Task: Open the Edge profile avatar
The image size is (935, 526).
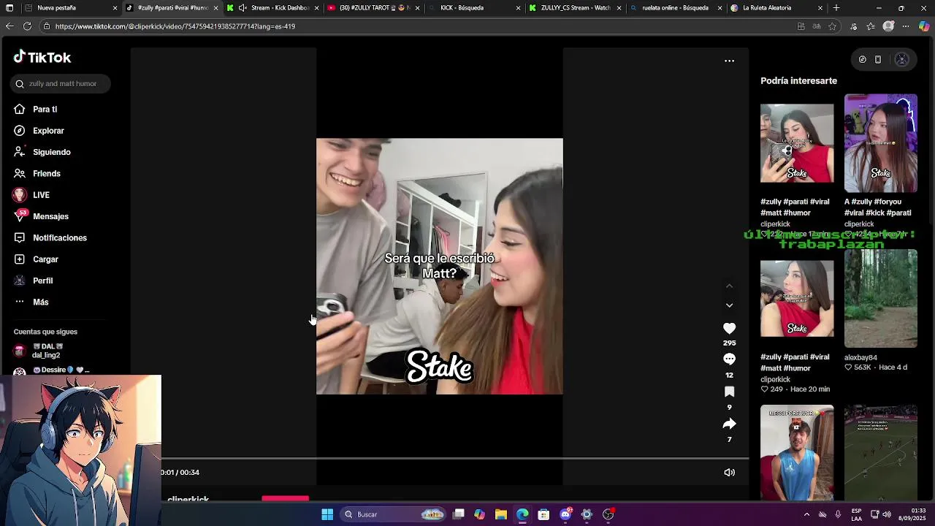Action: pos(888,26)
